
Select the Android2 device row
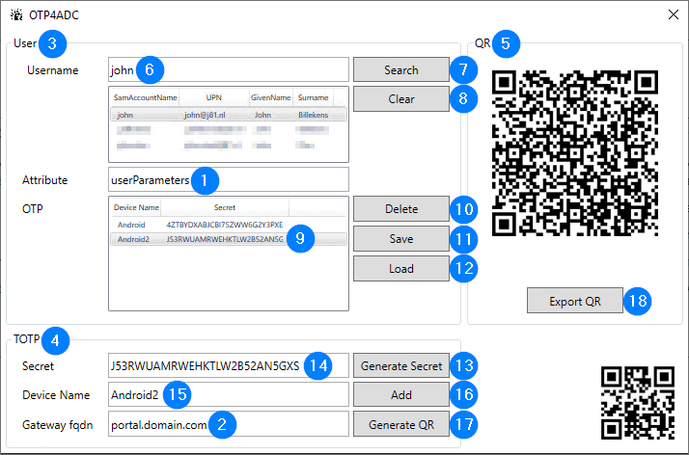click(229, 239)
